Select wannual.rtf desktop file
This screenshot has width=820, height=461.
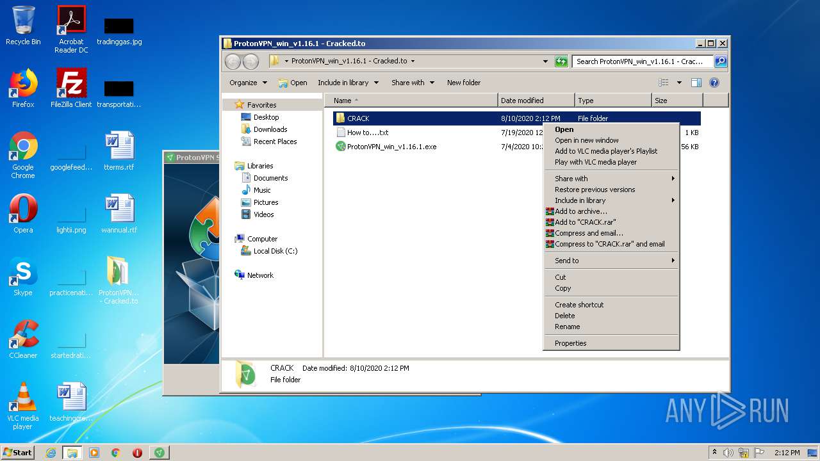coord(119,213)
